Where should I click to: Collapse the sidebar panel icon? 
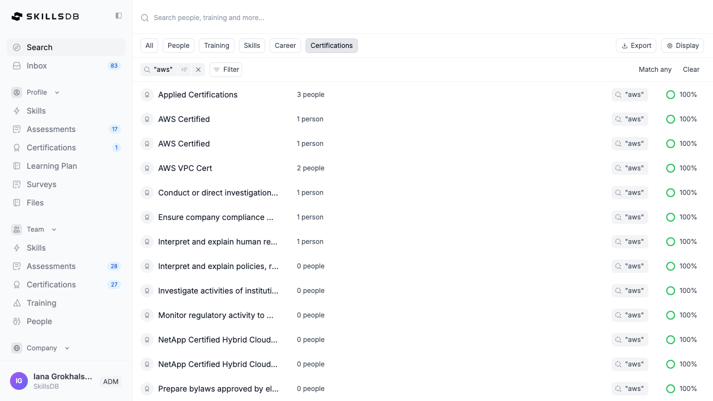click(x=119, y=16)
